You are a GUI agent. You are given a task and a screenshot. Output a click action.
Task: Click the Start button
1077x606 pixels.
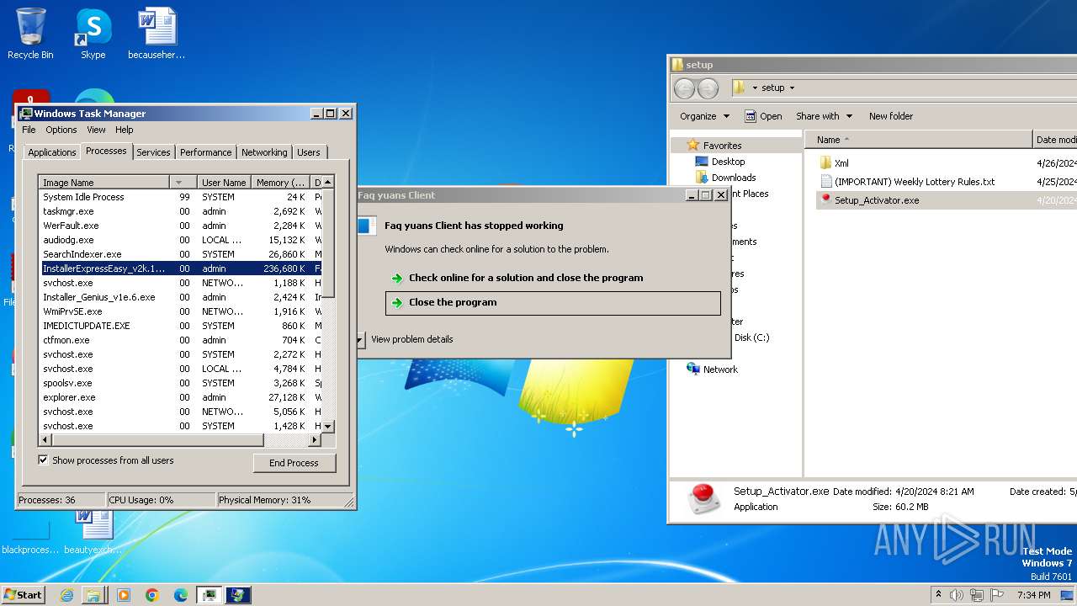click(23, 594)
